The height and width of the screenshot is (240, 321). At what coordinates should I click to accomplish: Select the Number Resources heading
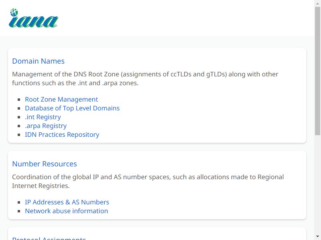(45, 164)
